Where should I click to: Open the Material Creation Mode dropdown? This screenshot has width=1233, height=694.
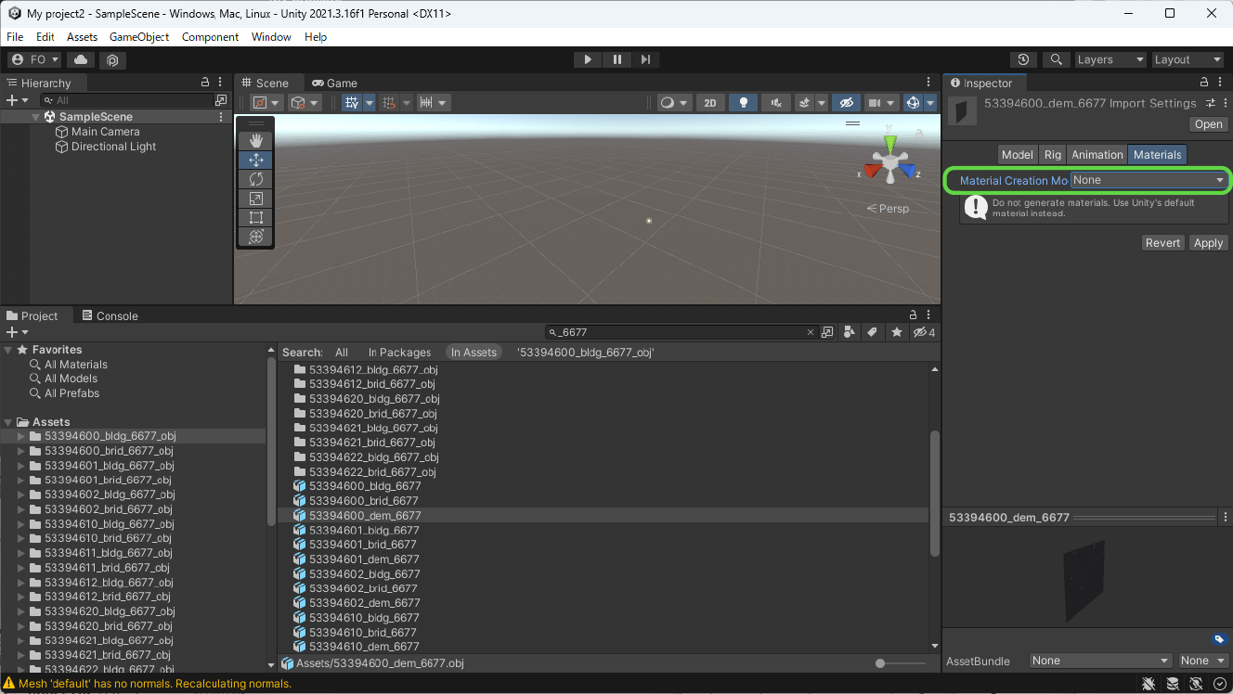tap(1149, 180)
